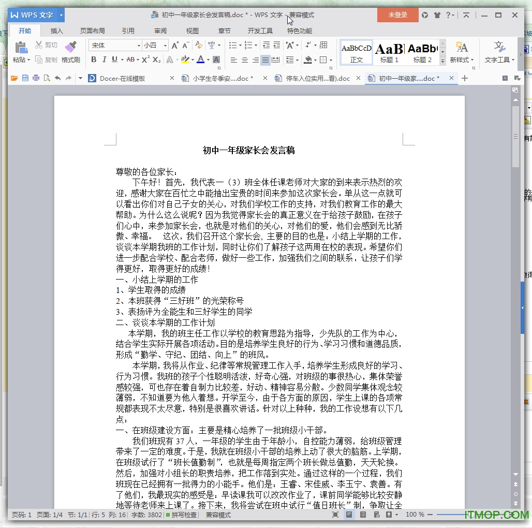Toggle italic formatting

(x=105, y=60)
